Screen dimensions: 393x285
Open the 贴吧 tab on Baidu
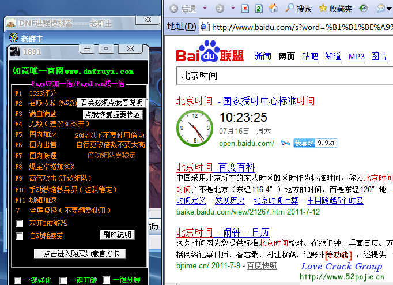(310, 57)
